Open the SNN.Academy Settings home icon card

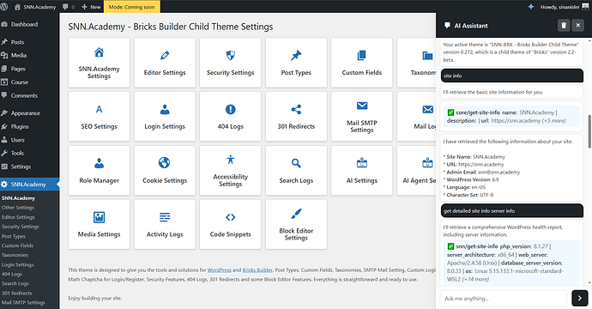coord(99,63)
